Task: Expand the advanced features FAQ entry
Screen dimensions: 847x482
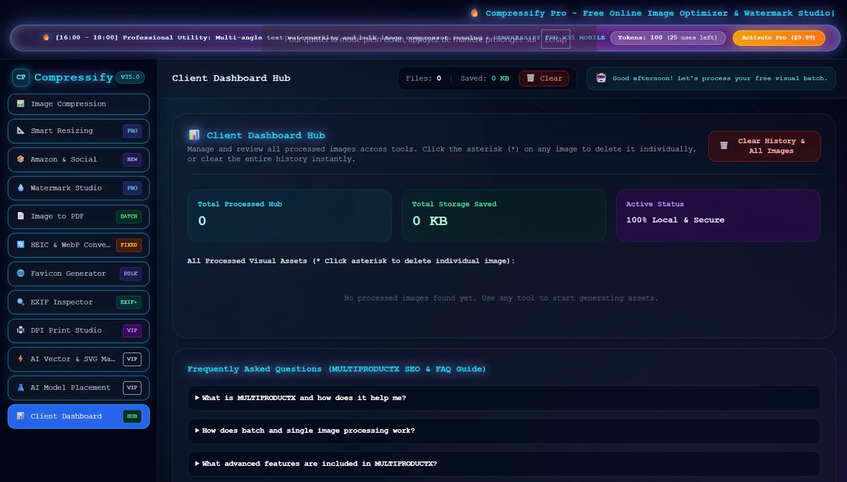Action: (x=504, y=464)
